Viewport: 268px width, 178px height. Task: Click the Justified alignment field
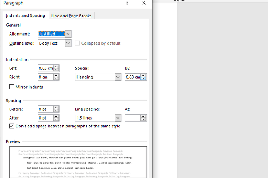(51, 34)
